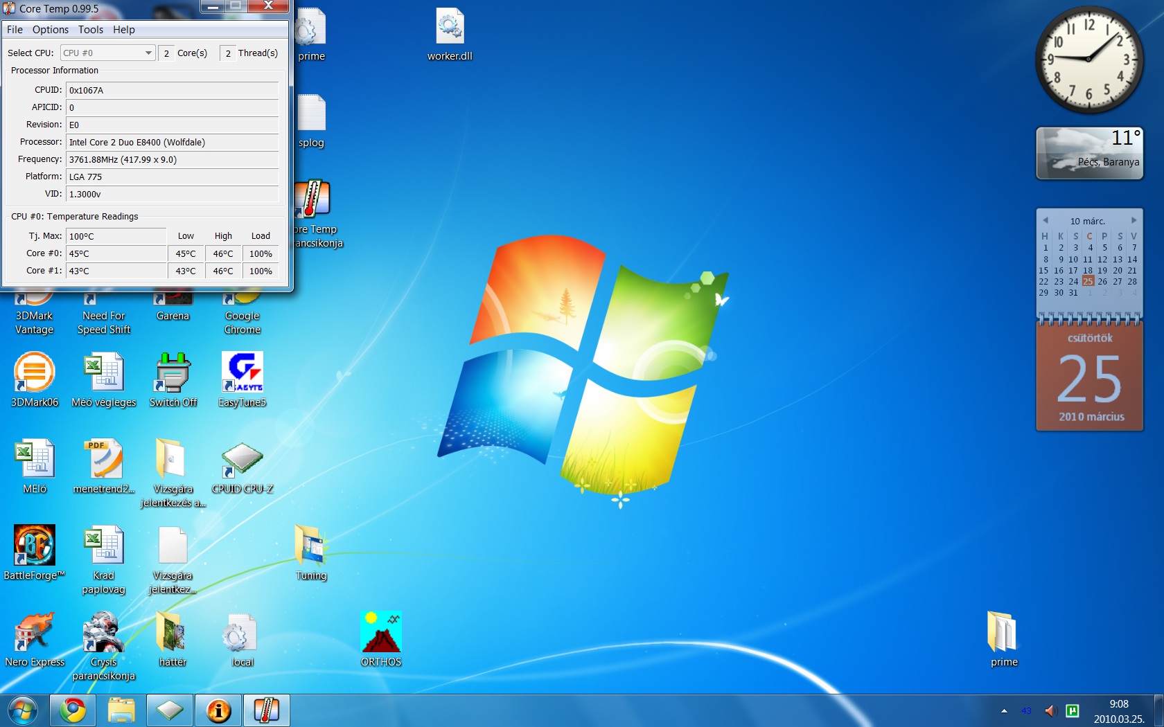Viewport: 1164px width, 727px height.
Task: Open the volume control in system tray
Action: click(1050, 711)
